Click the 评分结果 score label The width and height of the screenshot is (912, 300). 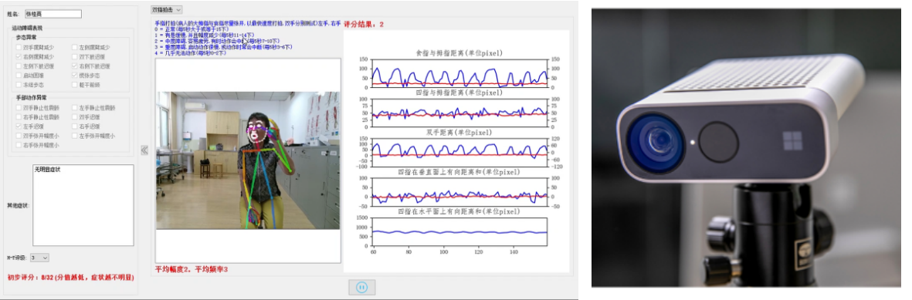364,25
